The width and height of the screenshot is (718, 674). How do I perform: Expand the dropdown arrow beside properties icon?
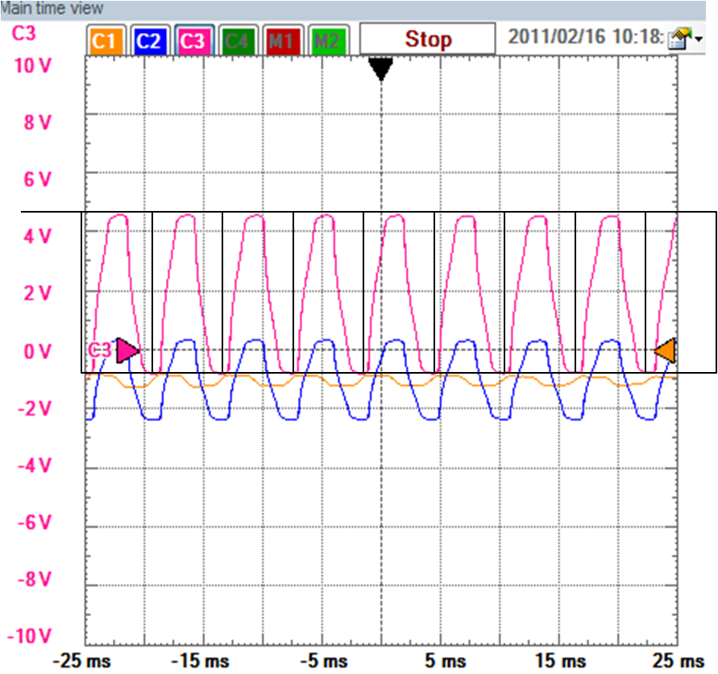click(698, 39)
